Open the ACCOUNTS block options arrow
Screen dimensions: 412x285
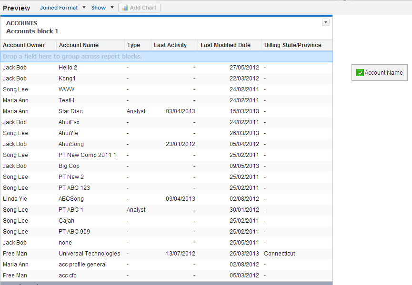[325, 22]
